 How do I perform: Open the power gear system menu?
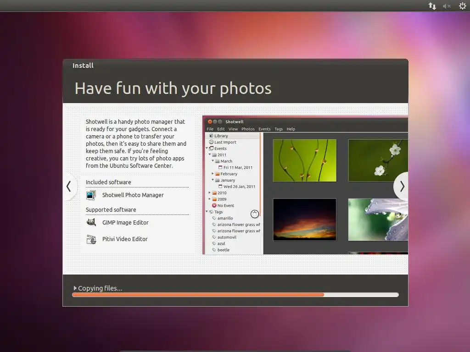tap(462, 6)
